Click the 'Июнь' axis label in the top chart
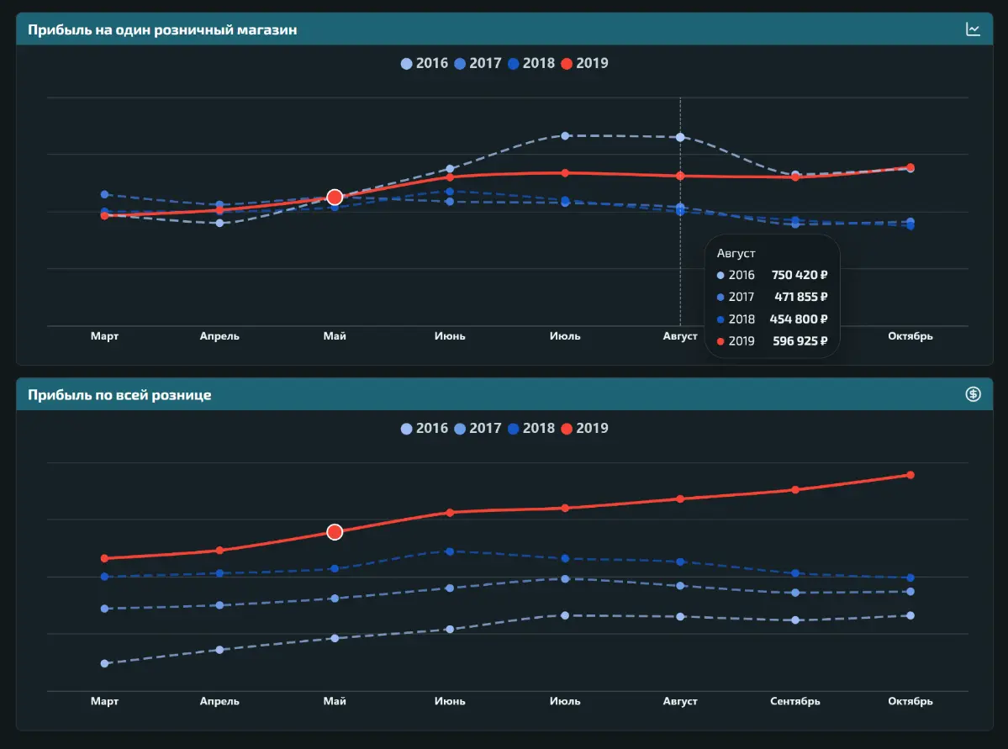The image size is (1008, 749). (x=450, y=335)
